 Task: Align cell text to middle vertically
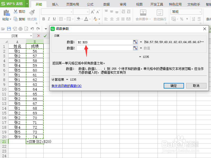[112, 11]
